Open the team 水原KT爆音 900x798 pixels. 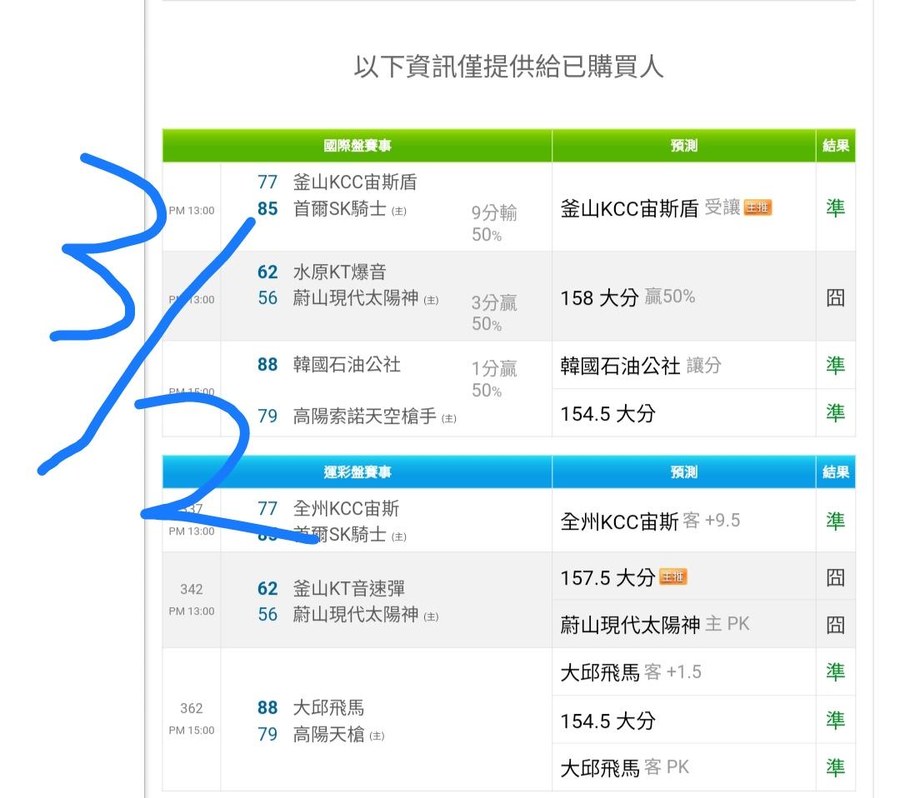coord(339,272)
